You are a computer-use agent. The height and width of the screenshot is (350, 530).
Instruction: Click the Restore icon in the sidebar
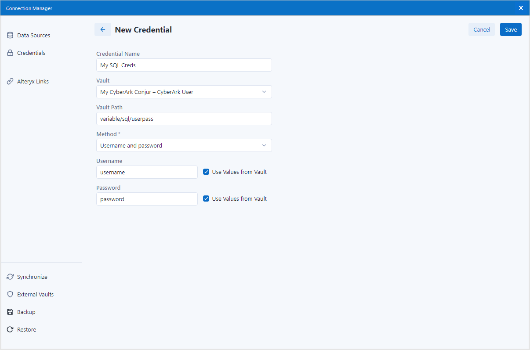(10, 329)
